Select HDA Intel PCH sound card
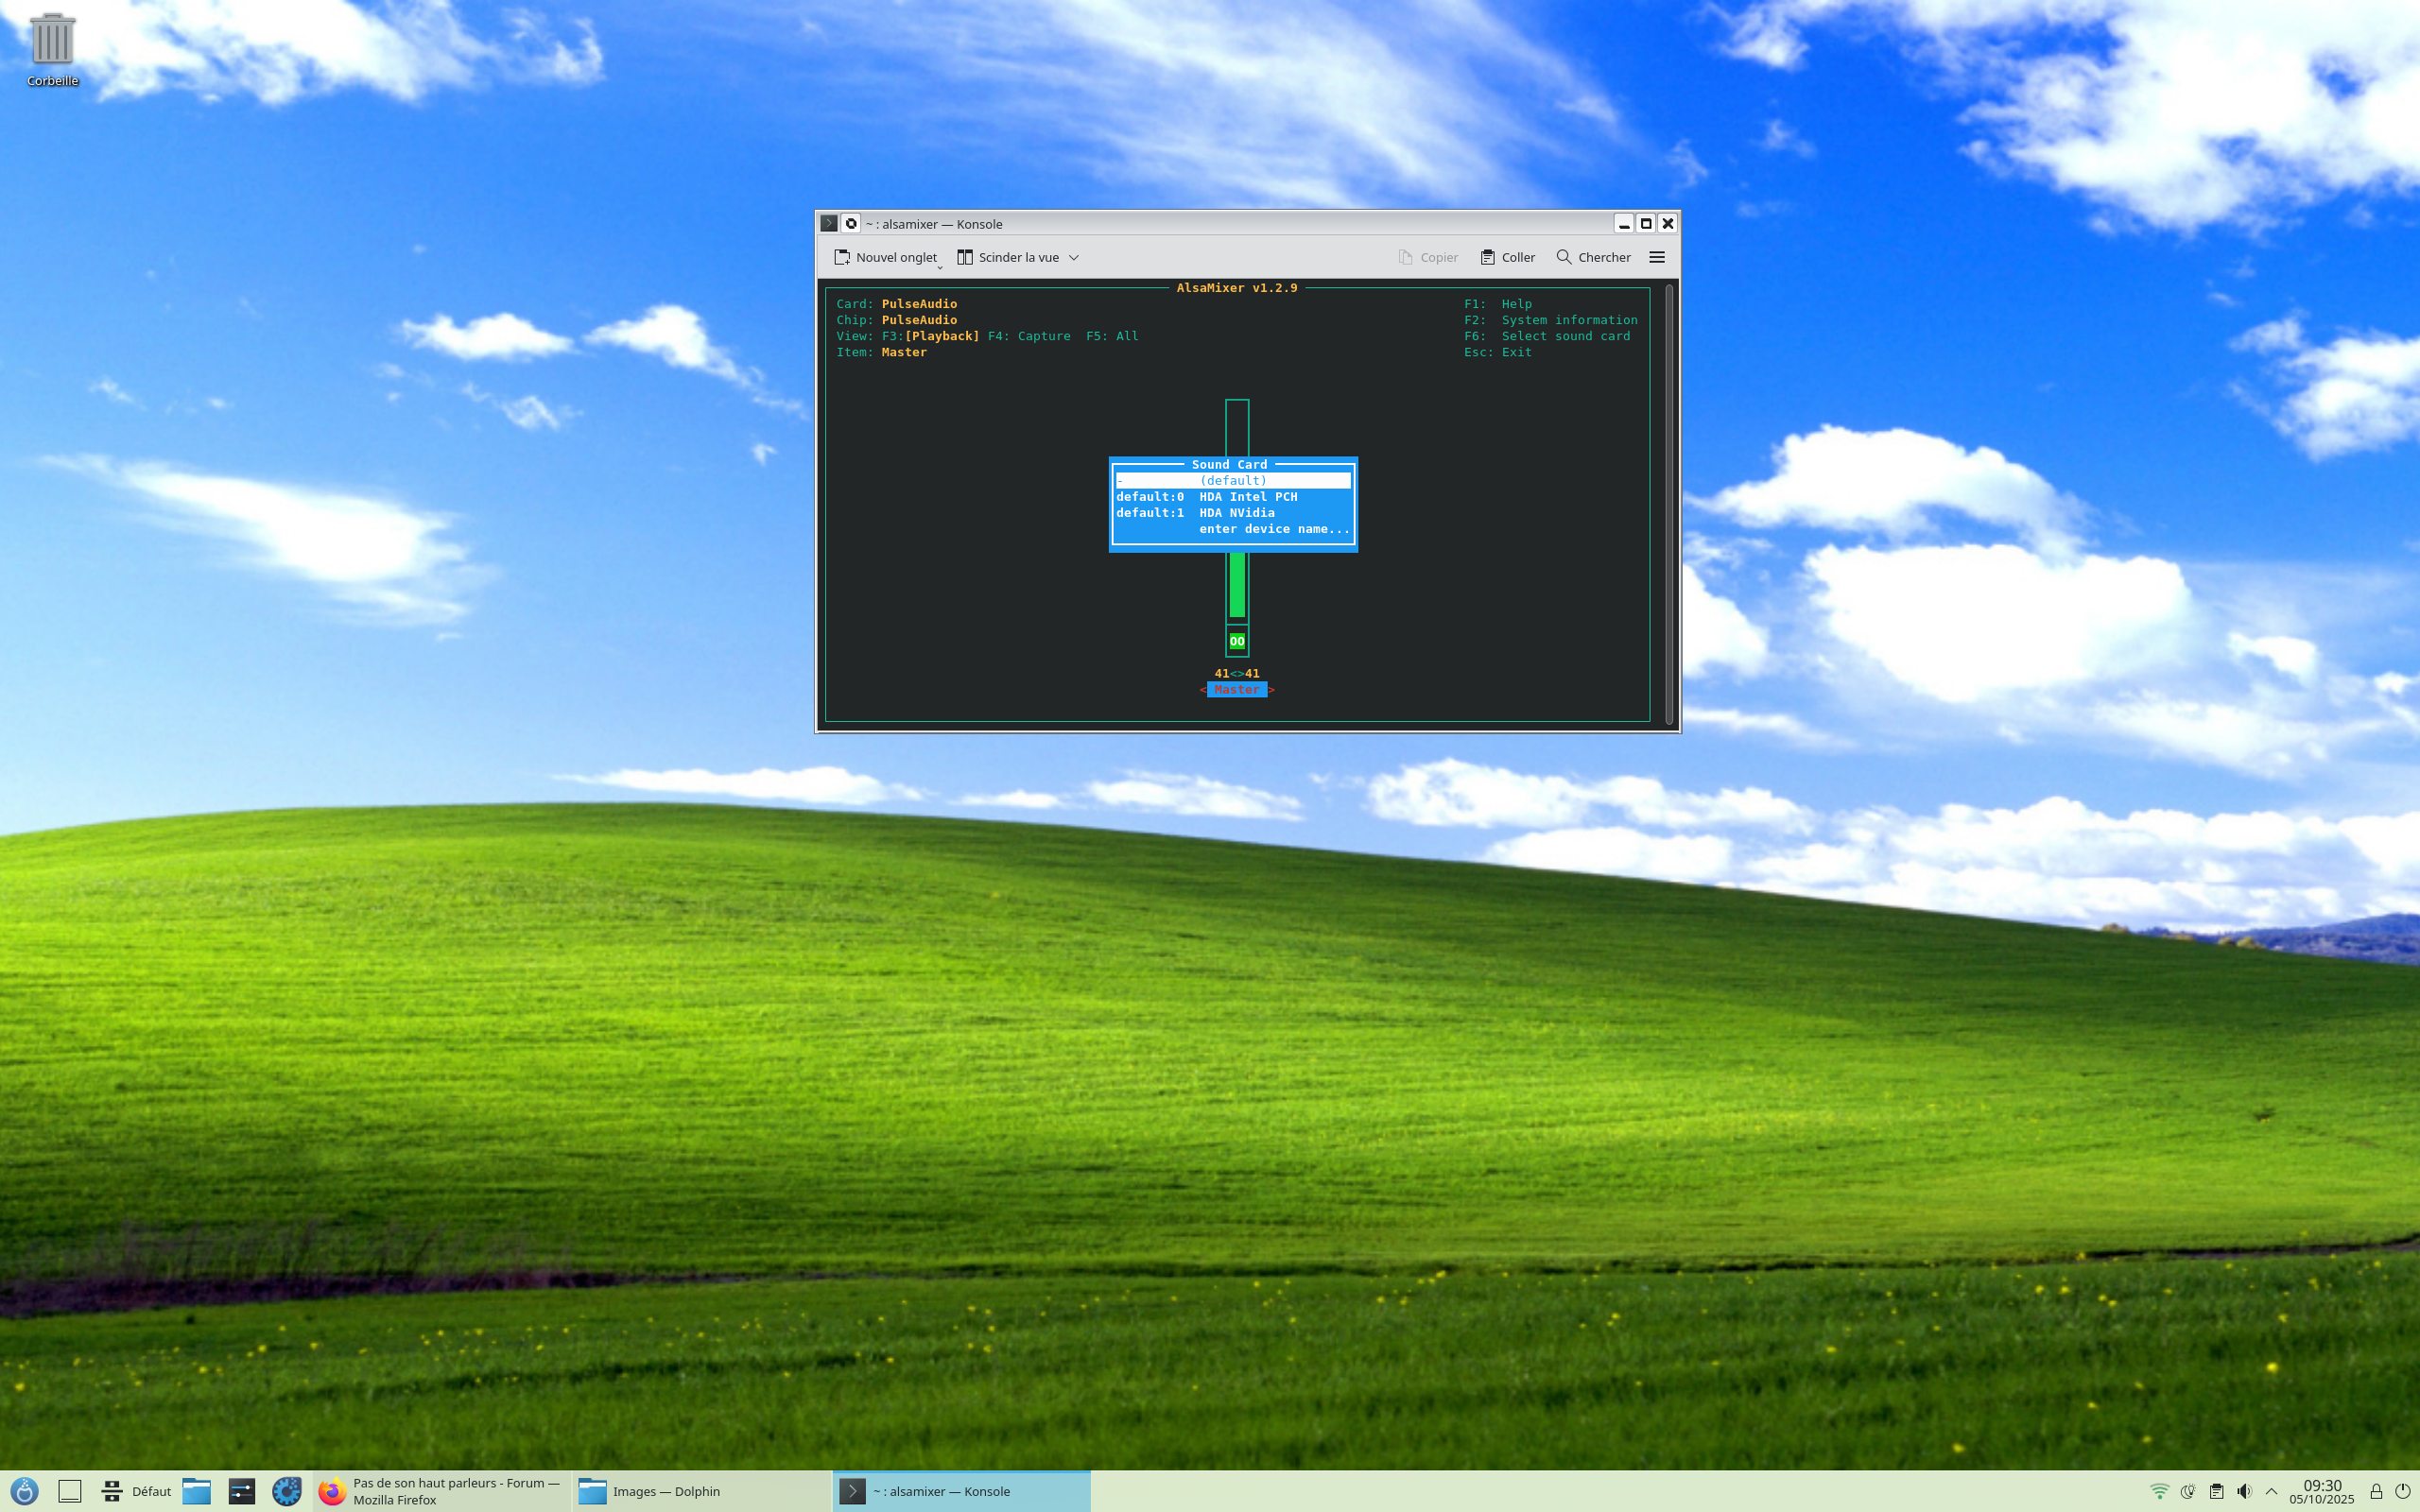The image size is (2420, 1512). pos(1247,497)
